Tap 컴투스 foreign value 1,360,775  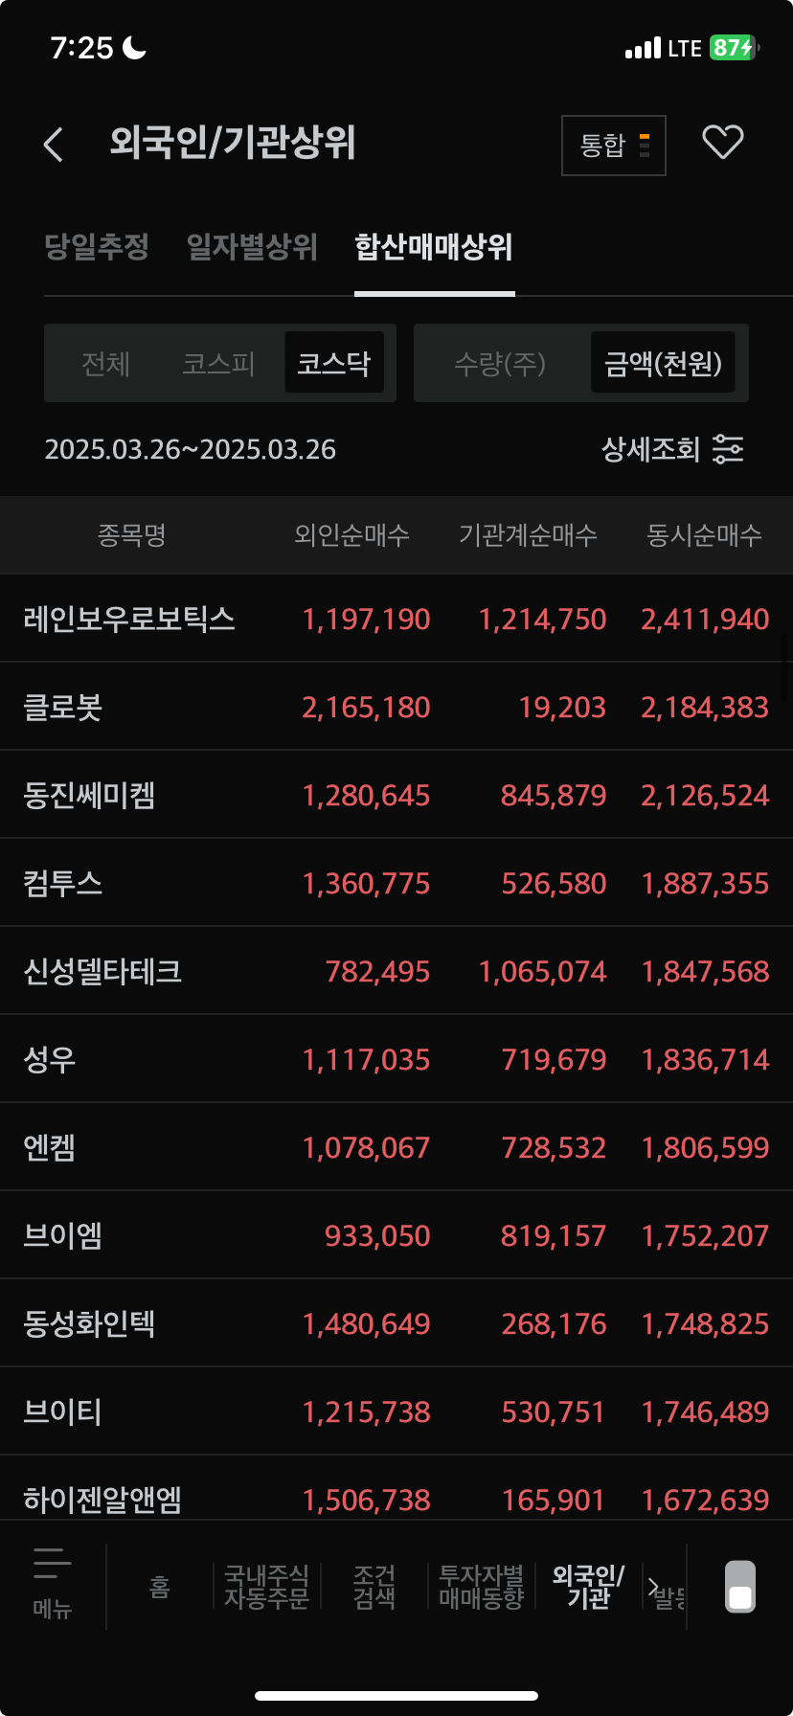pyautogui.click(x=366, y=884)
